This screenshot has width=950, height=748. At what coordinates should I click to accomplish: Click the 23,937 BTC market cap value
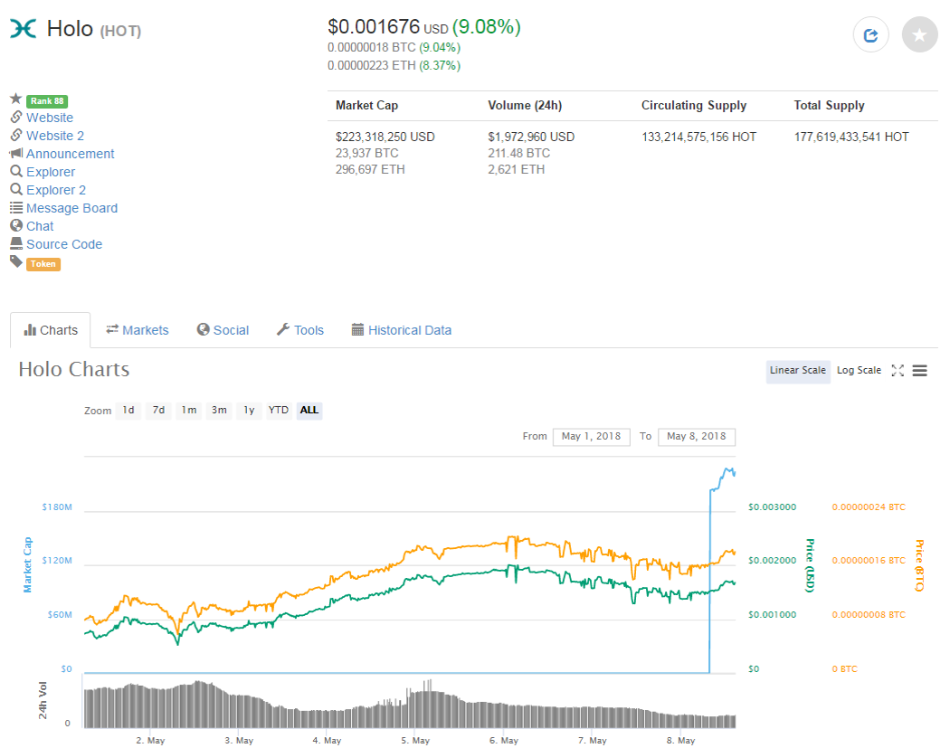click(x=367, y=153)
